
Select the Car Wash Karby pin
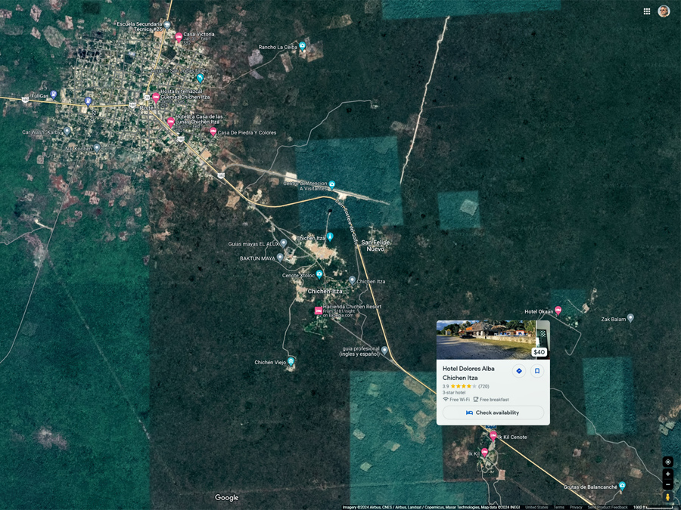pyautogui.click(x=67, y=131)
